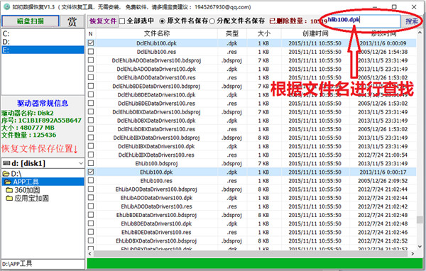Close the application window
The image size is (426, 271).
click(x=414, y=7)
